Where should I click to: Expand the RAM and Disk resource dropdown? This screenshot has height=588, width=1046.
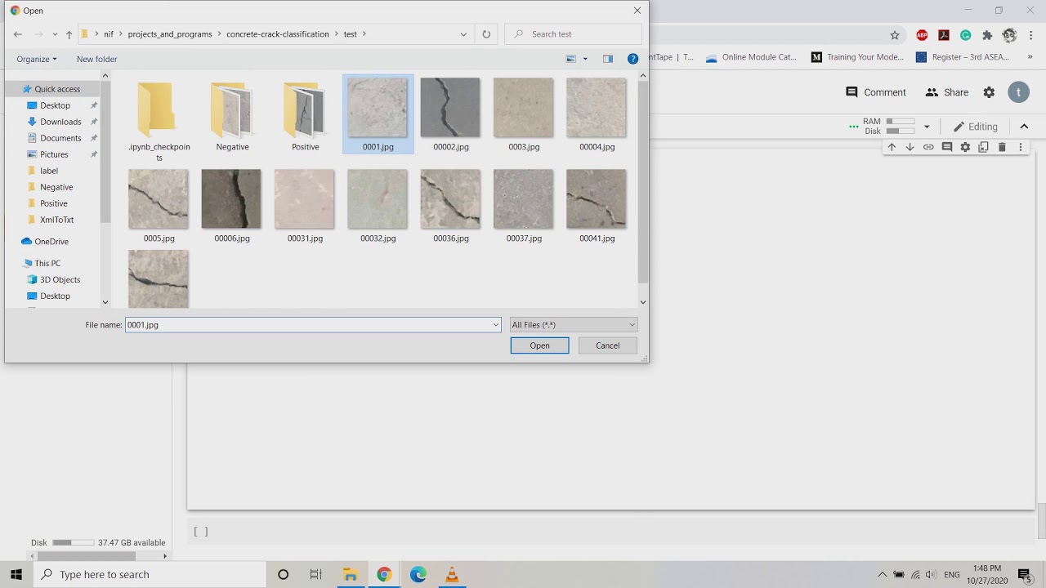coord(927,127)
